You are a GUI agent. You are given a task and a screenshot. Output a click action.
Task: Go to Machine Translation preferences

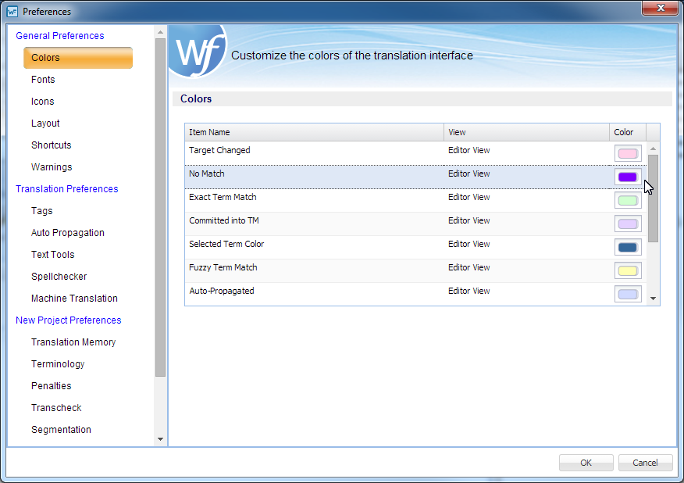pyautogui.click(x=74, y=299)
